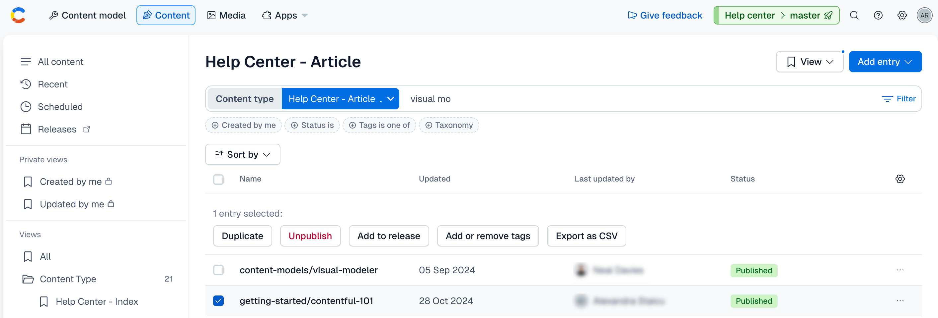Screen dimensions: 938x318
Task: Go to the Content model tab
Action: pyautogui.click(x=87, y=15)
